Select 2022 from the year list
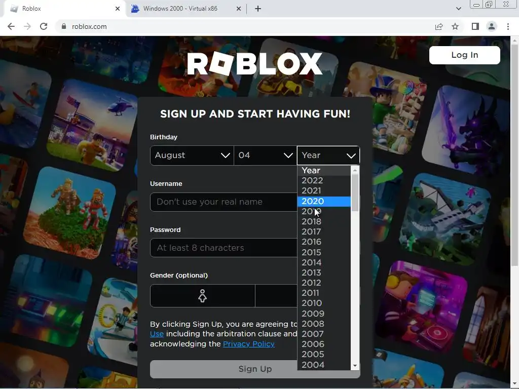Screen dimensions: 519x389 [x=324, y=181]
